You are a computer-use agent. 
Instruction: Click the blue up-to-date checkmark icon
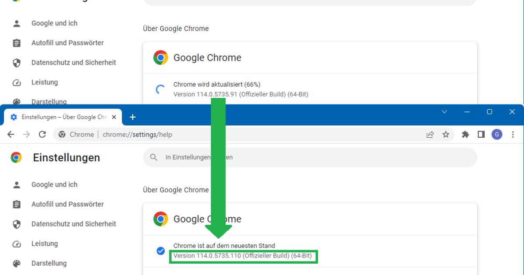pos(161,251)
